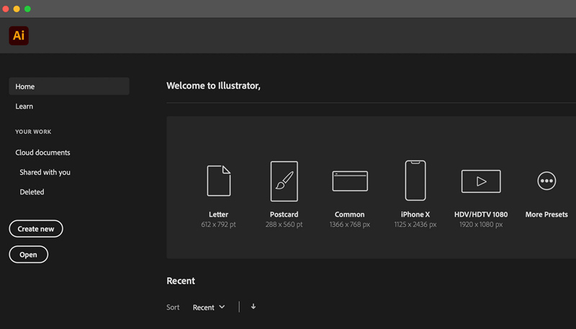Open the Recent sort dropdown
The image size is (576, 329).
(209, 307)
